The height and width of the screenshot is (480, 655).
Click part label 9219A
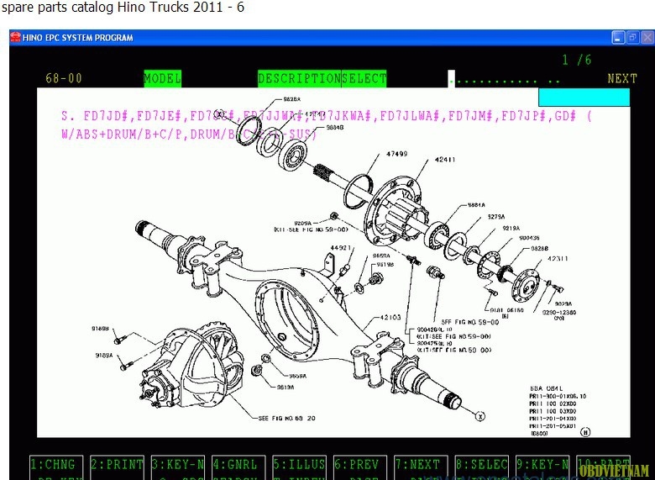click(x=511, y=229)
